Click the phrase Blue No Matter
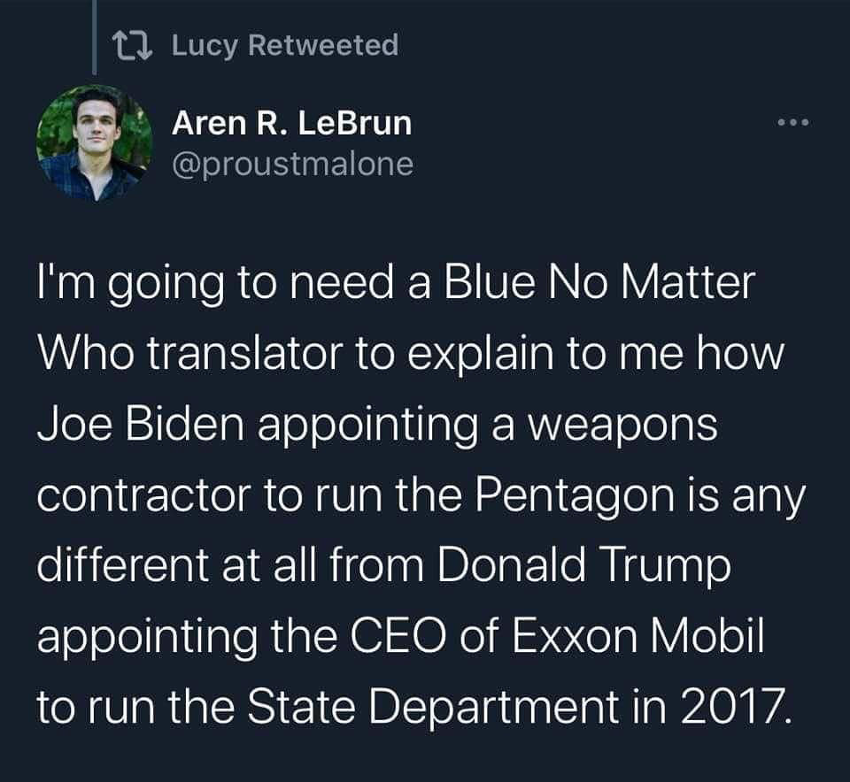 (599, 283)
